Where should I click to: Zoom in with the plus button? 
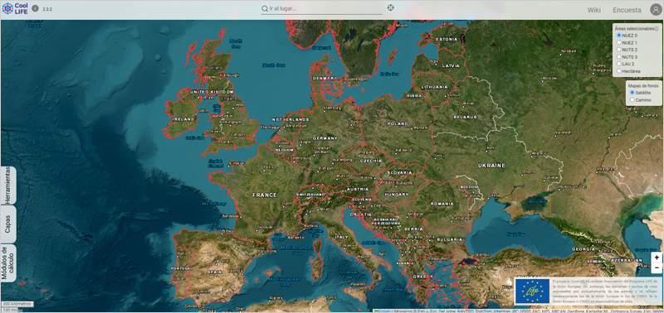656,258
